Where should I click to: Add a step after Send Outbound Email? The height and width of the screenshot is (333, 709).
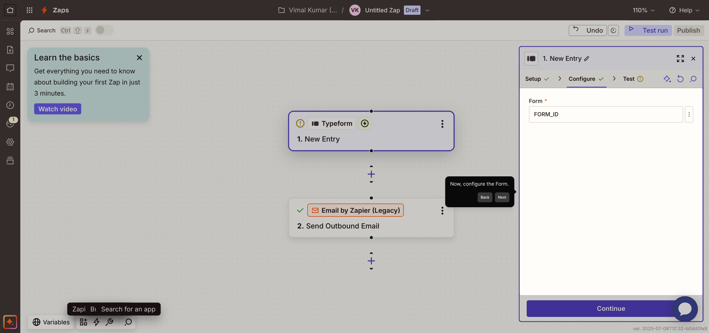click(371, 261)
